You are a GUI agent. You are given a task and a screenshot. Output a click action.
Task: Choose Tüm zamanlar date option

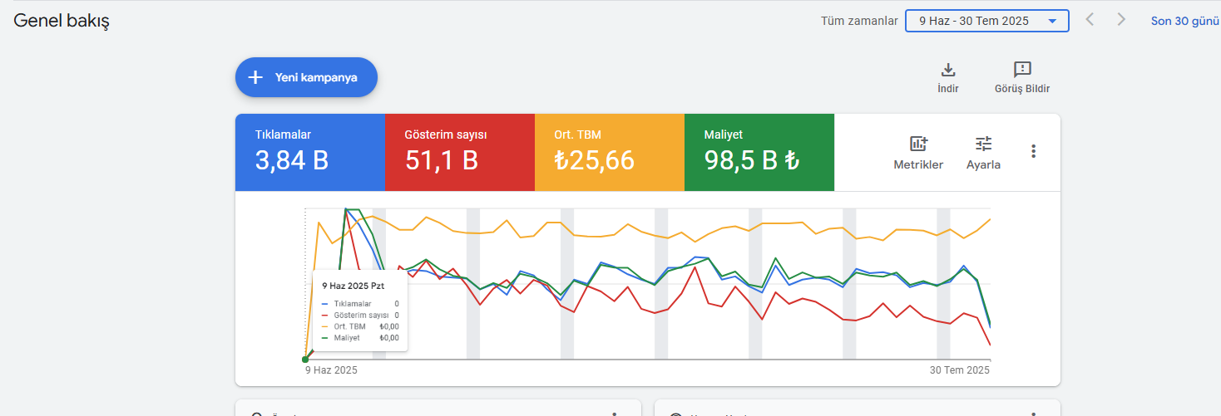[859, 21]
